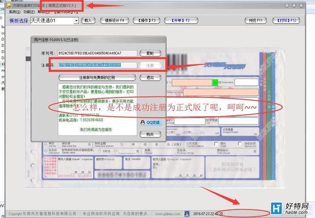Click the 序列号 serial number field
Image resolution: width=315 pixels, height=218 pixels.
[x=98, y=53]
